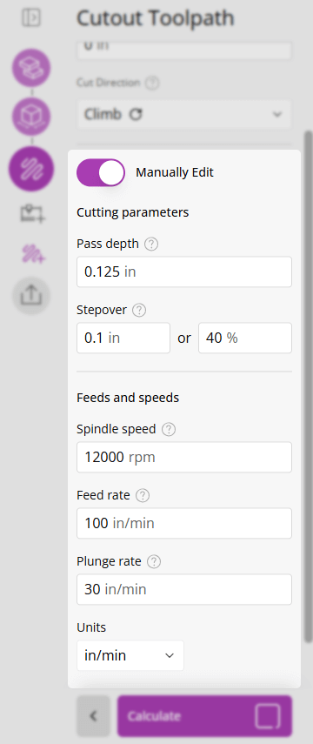Toggle the Manually Edit switch
Viewport: 313px width, 744px height.
pyautogui.click(x=101, y=172)
